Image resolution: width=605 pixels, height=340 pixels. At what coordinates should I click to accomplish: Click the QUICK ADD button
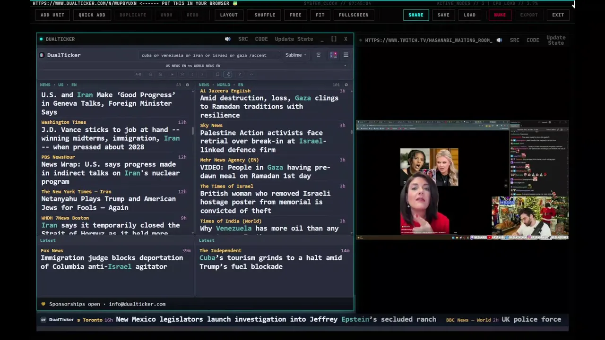tap(92, 15)
